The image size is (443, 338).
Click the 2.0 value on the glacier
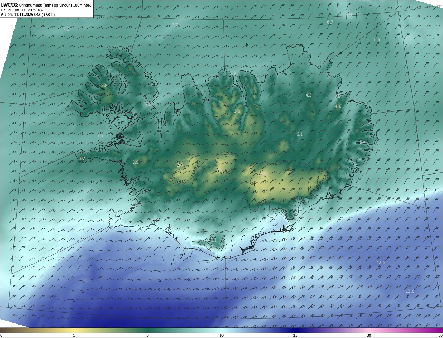180,165
